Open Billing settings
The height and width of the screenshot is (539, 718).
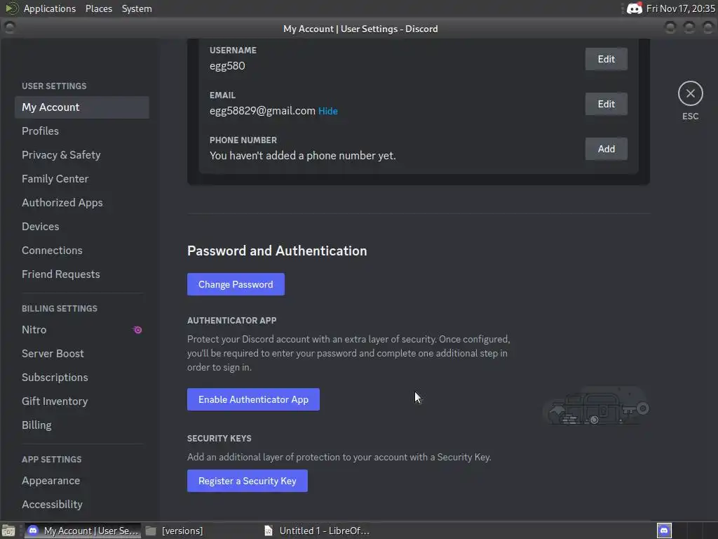82,425
